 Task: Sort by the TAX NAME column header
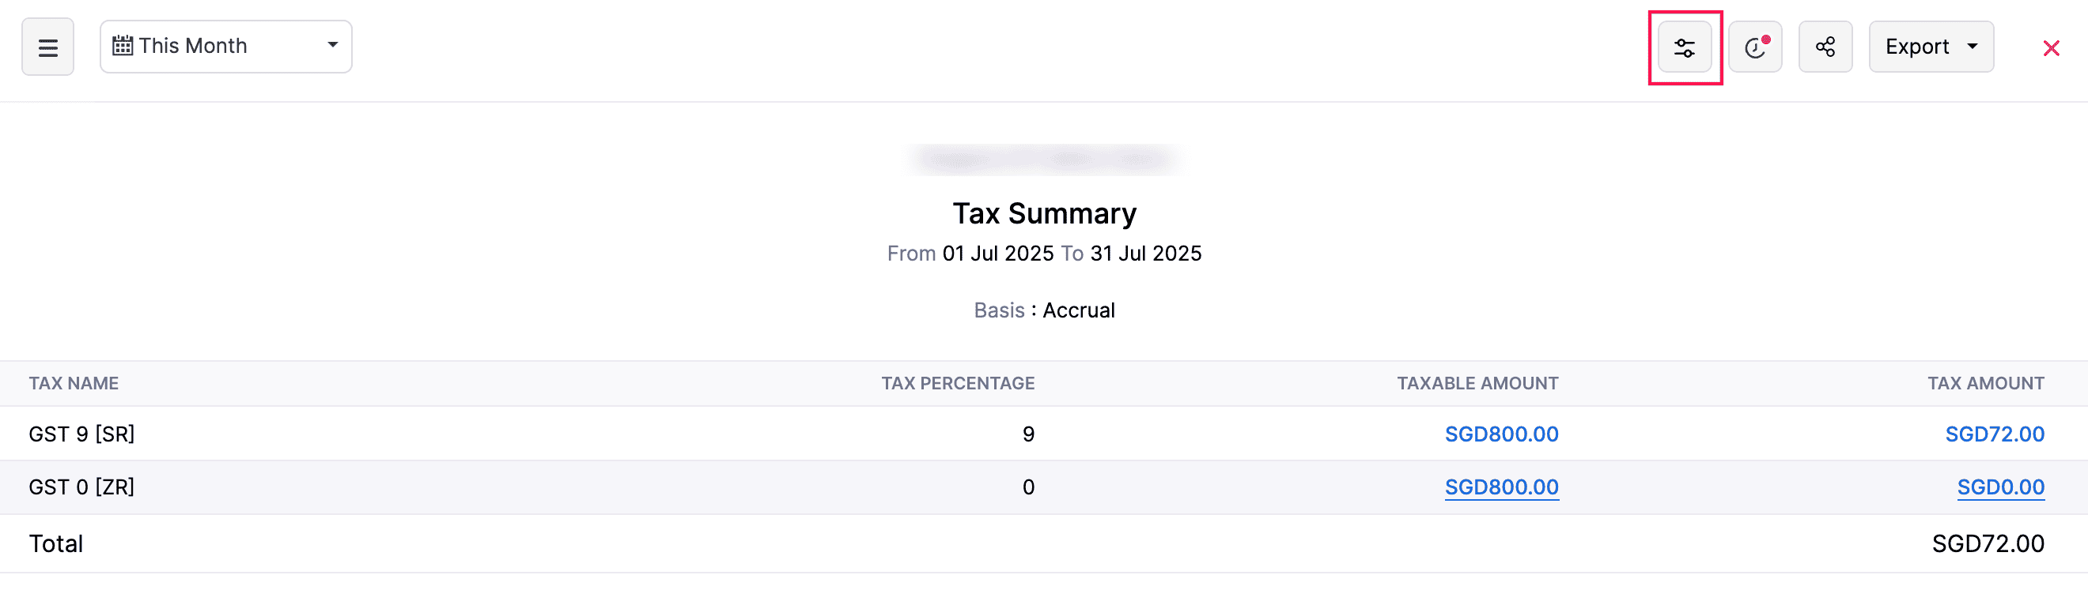(74, 383)
